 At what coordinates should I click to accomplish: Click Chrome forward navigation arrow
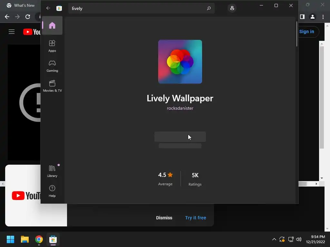(x=17, y=17)
